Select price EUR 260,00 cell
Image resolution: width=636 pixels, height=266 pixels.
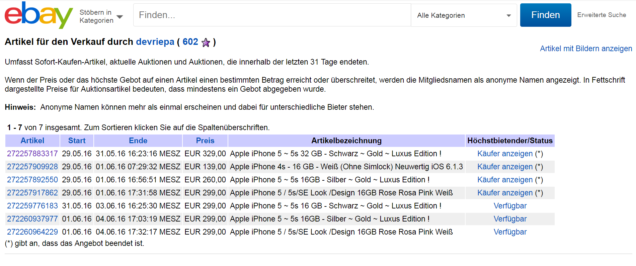(205, 180)
